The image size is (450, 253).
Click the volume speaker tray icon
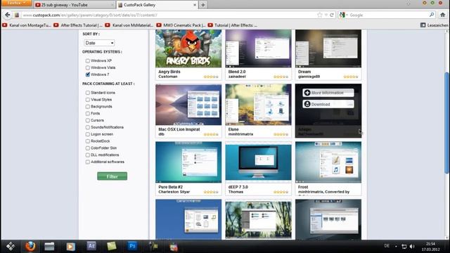pos(412,247)
